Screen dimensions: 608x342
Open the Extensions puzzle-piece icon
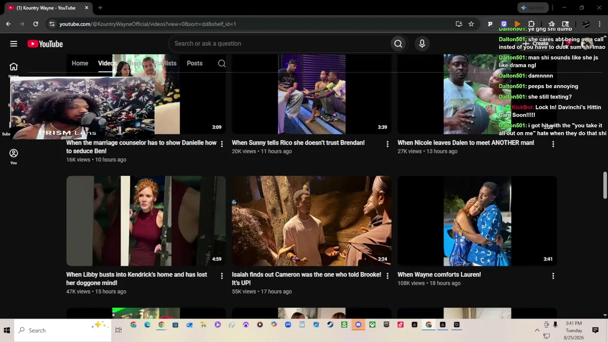[x=532, y=24]
